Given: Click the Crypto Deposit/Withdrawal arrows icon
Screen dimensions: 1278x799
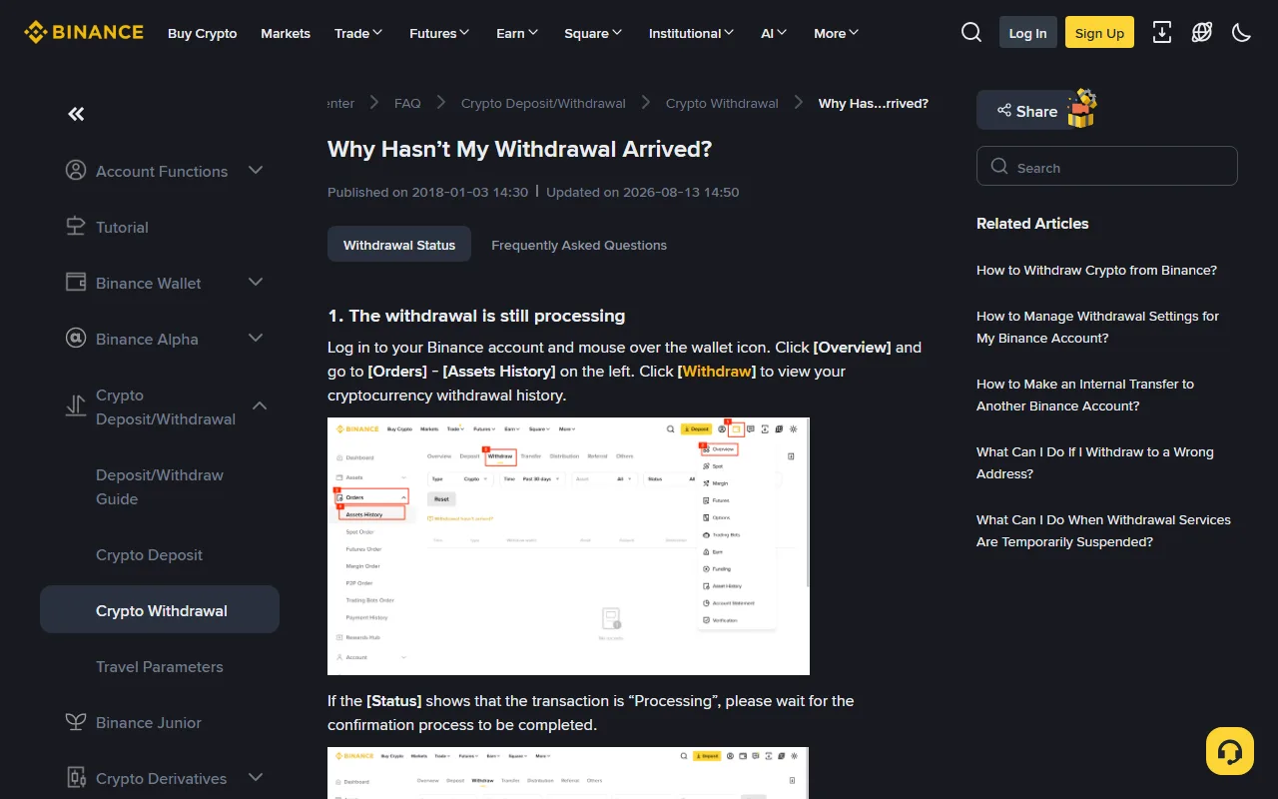Looking at the screenshot, I should pos(76,406).
